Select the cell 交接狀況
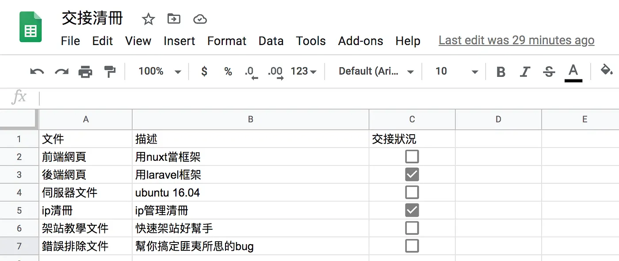619x261 pixels. 412,139
